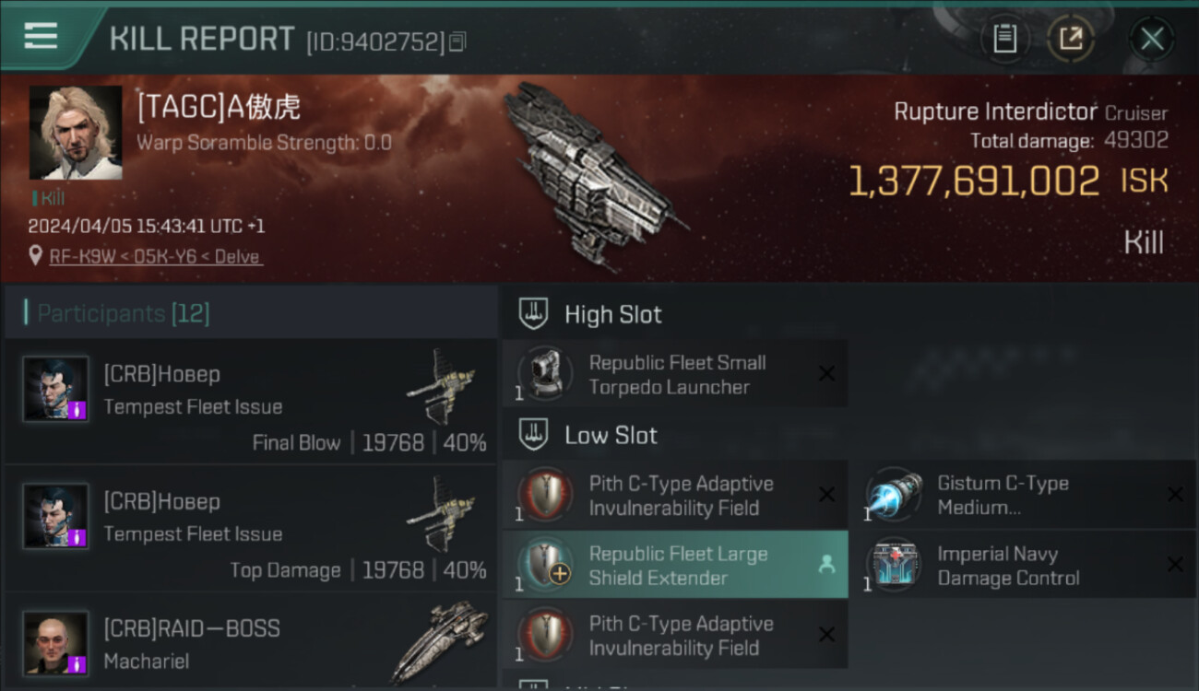Open the RF-K9W location link

[x=156, y=257]
